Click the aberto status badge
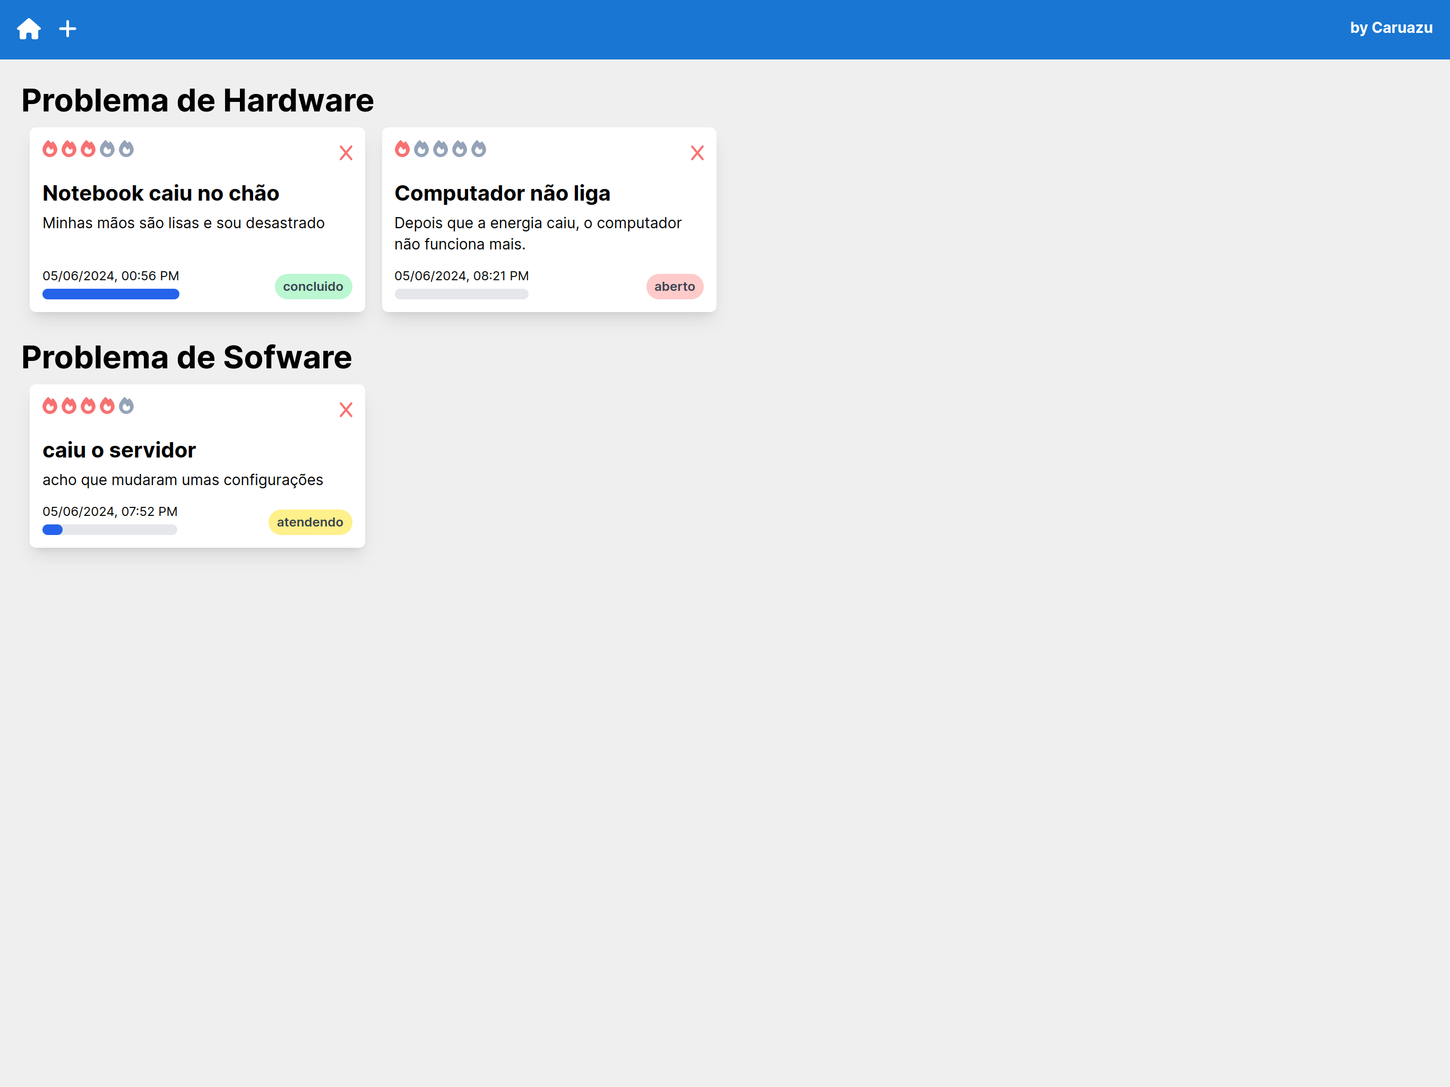Image resolution: width=1450 pixels, height=1087 pixels. [x=674, y=287]
